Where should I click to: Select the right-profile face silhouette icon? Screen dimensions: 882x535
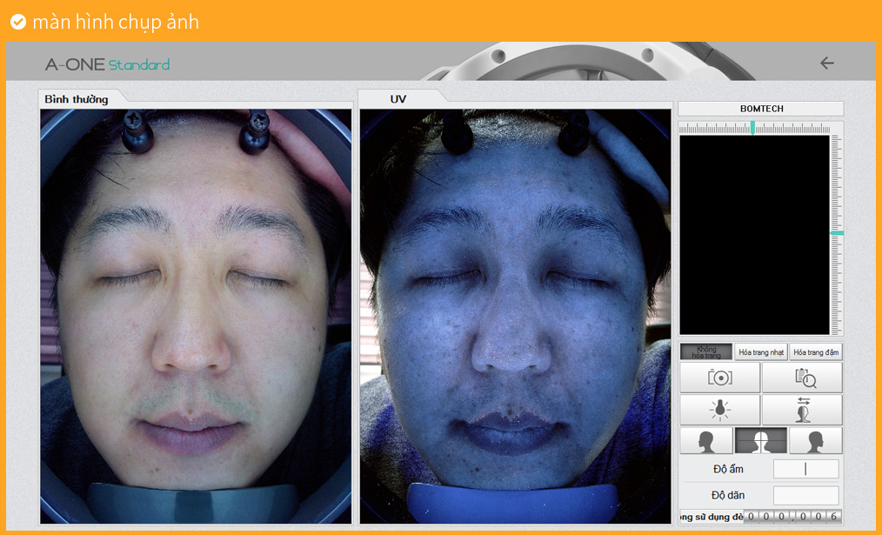pyautogui.click(x=815, y=441)
